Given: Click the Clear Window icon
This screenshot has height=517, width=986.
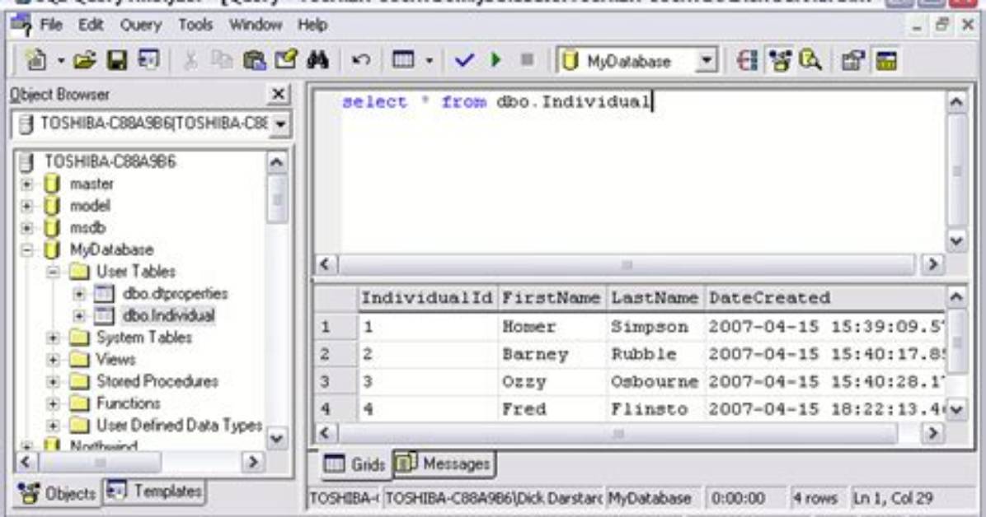Looking at the screenshot, I should point(286,61).
